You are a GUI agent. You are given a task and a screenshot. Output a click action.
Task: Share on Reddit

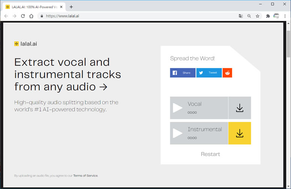pos(227,73)
